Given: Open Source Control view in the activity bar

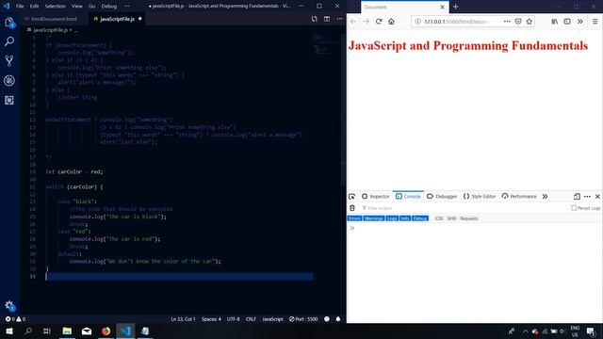Looking at the screenshot, I should tap(9, 60).
